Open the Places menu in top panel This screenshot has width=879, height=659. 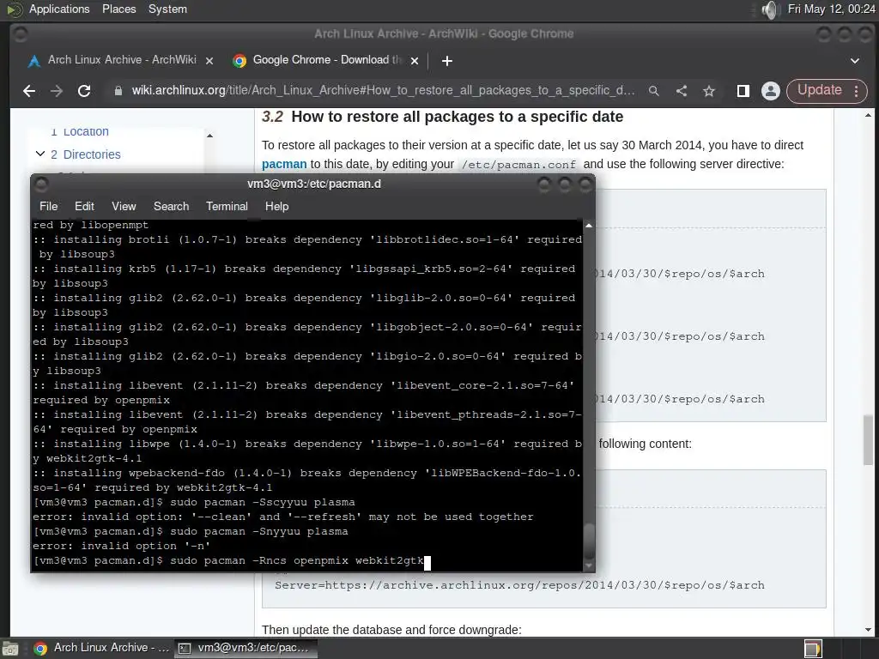[x=118, y=9]
